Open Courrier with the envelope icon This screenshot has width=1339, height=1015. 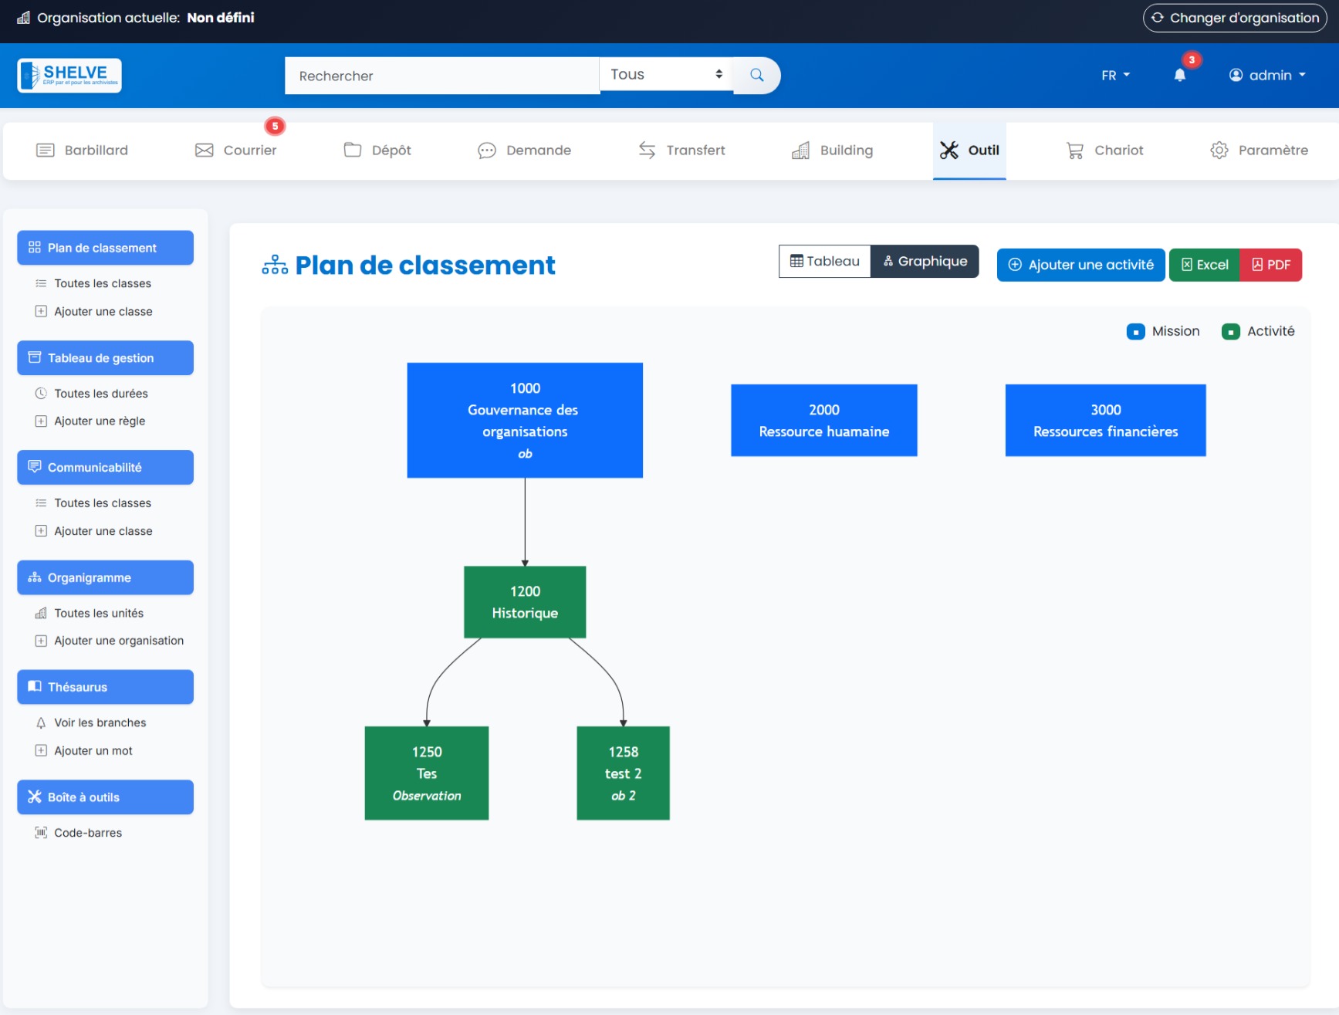[x=204, y=150]
